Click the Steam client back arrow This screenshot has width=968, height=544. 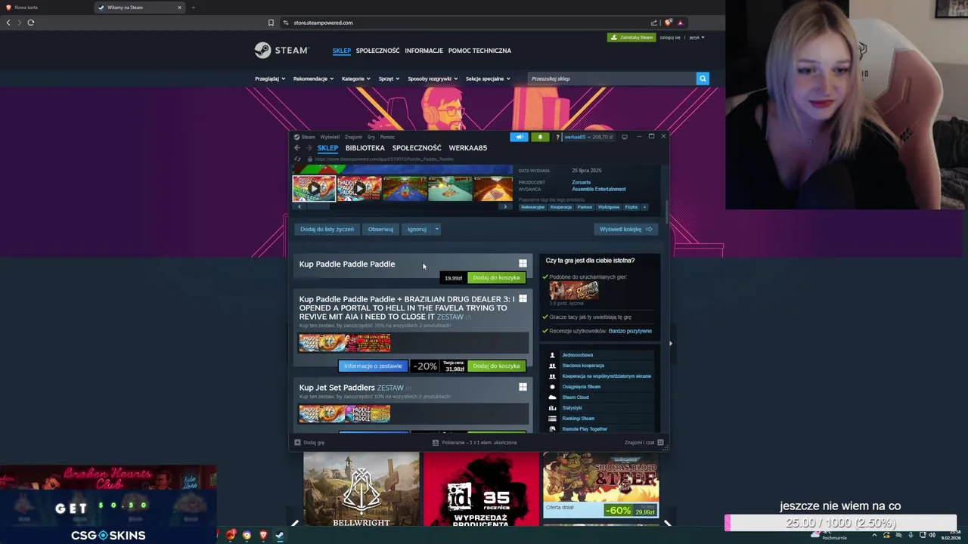(x=297, y=148)
